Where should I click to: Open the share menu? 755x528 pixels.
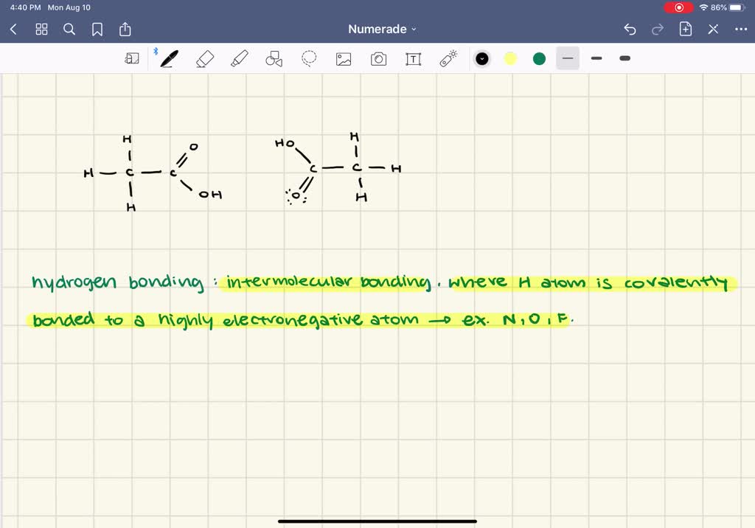click(125, 29)
